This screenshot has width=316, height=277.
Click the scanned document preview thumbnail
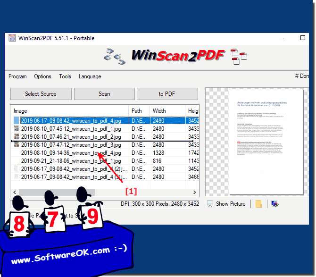(266, 142)
